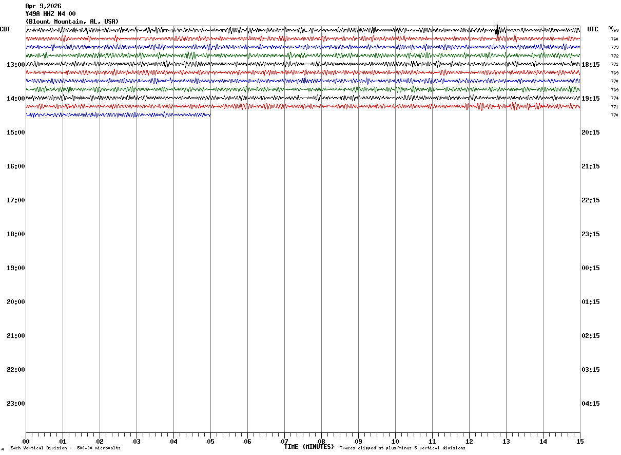This screenshot has width=621, height=455.
Task: Click the 19:15 UTC time label
Action: click(x=591, y=99)
